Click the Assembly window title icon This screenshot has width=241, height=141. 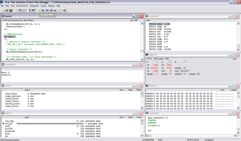click(x=147, y=16)
